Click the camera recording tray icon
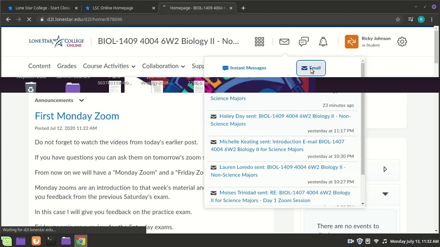 tap(351, 241)
